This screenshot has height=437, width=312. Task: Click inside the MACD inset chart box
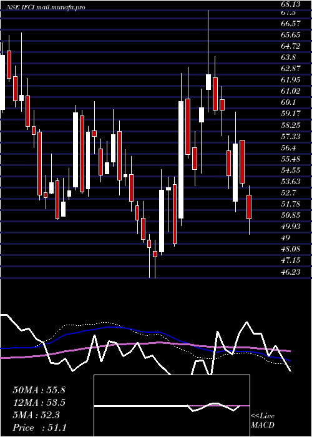pyautogui.click(x=172, y=406)
